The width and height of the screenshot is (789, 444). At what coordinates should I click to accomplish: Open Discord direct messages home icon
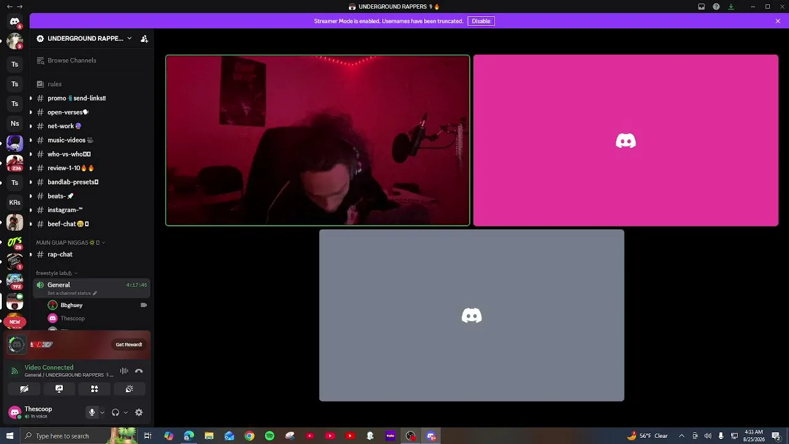[x=15, y=22]
